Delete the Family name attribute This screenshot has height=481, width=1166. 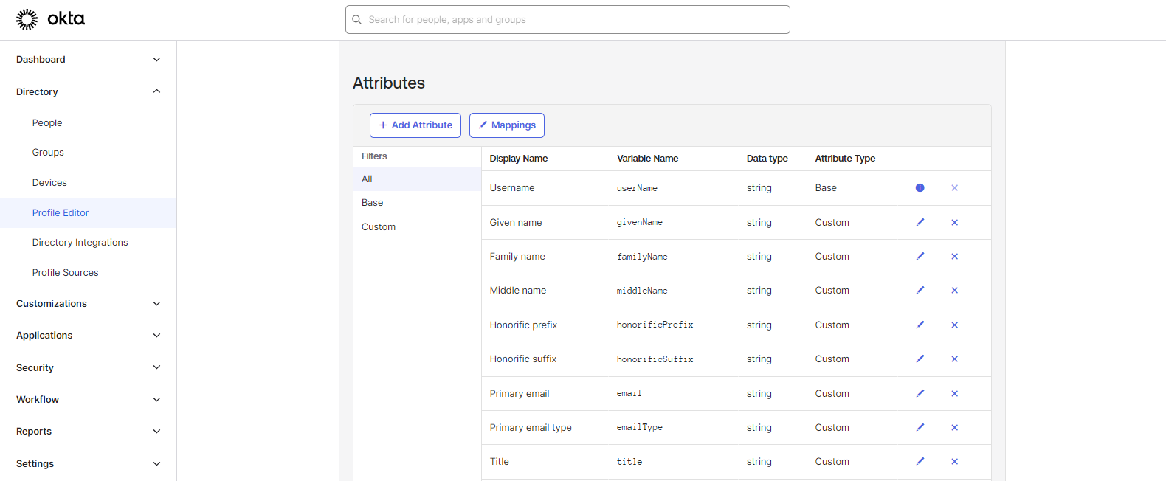click(954, 257)
